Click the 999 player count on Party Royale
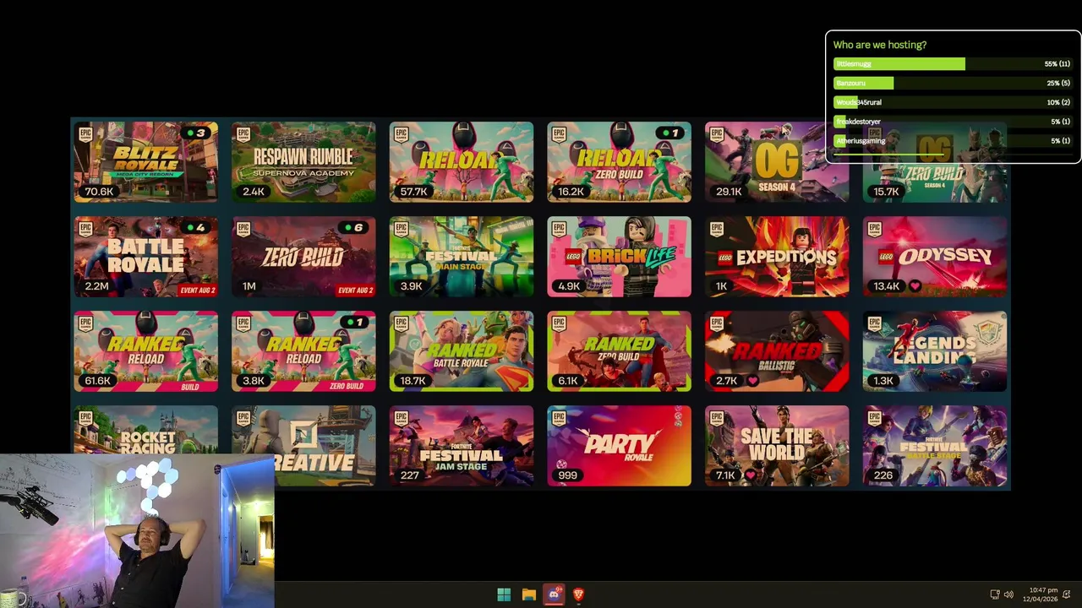The width and height of the screenshot is (1082, 608). tap(568, 475)
